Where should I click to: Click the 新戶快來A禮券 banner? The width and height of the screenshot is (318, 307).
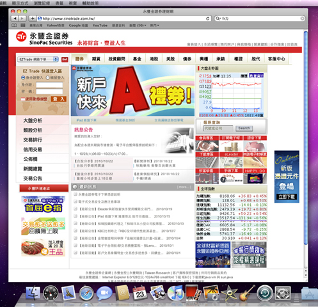point(132,90)
